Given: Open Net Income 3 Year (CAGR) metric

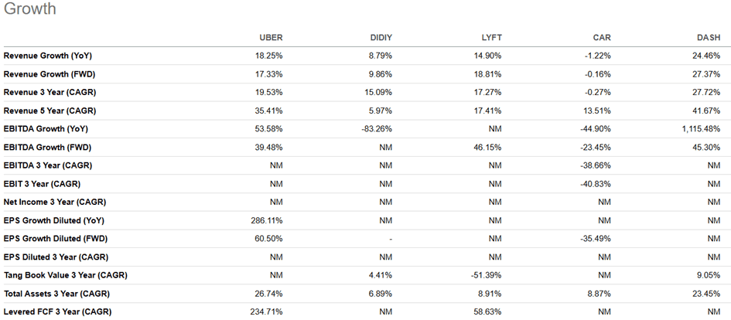Looking at the screenshot, I should tap(53, 203).
